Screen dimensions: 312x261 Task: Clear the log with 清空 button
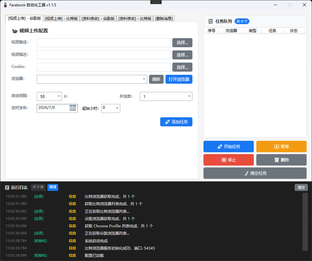301,188
